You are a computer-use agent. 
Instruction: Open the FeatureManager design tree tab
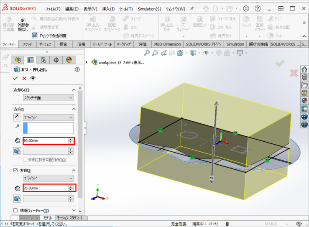[x=18, y=60]
